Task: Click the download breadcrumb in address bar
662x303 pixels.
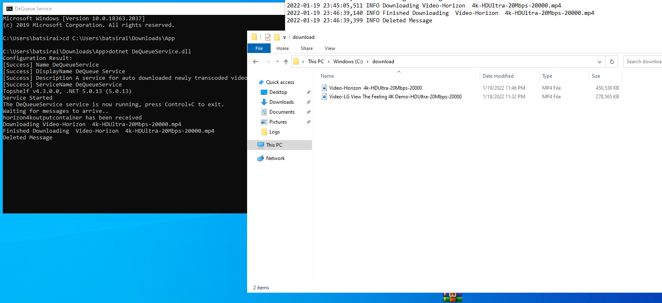Action: click(383, 62)
